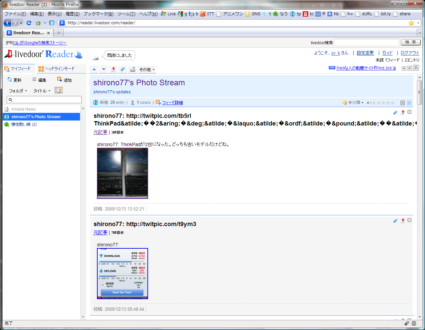This screenshot has width=425, height=330.
Task: Open ブックマーク(B) menu
Action: pos(98,14)
